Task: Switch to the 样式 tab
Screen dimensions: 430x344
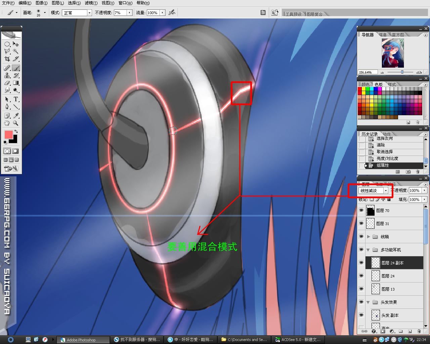Action: [392, 84]
